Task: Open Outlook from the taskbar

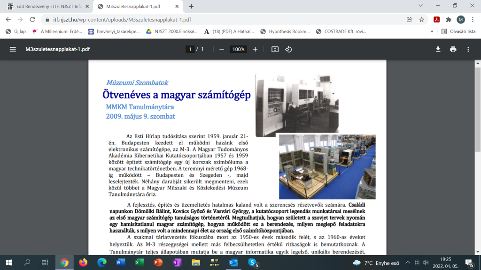Action: tap(233, 262)
